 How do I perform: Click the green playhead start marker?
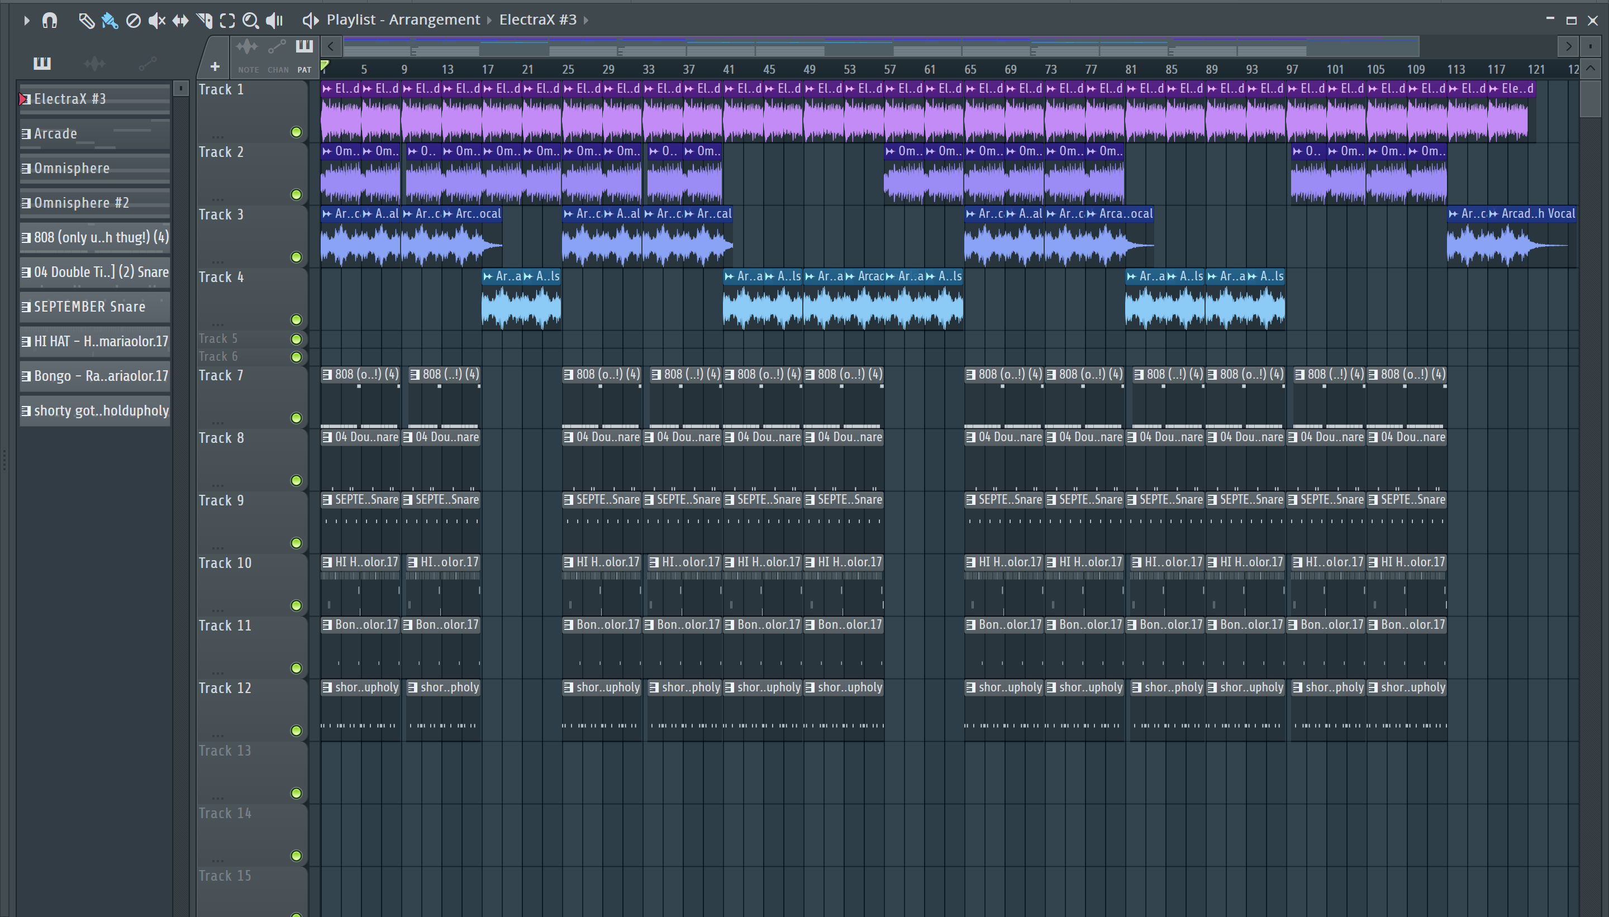325,65
